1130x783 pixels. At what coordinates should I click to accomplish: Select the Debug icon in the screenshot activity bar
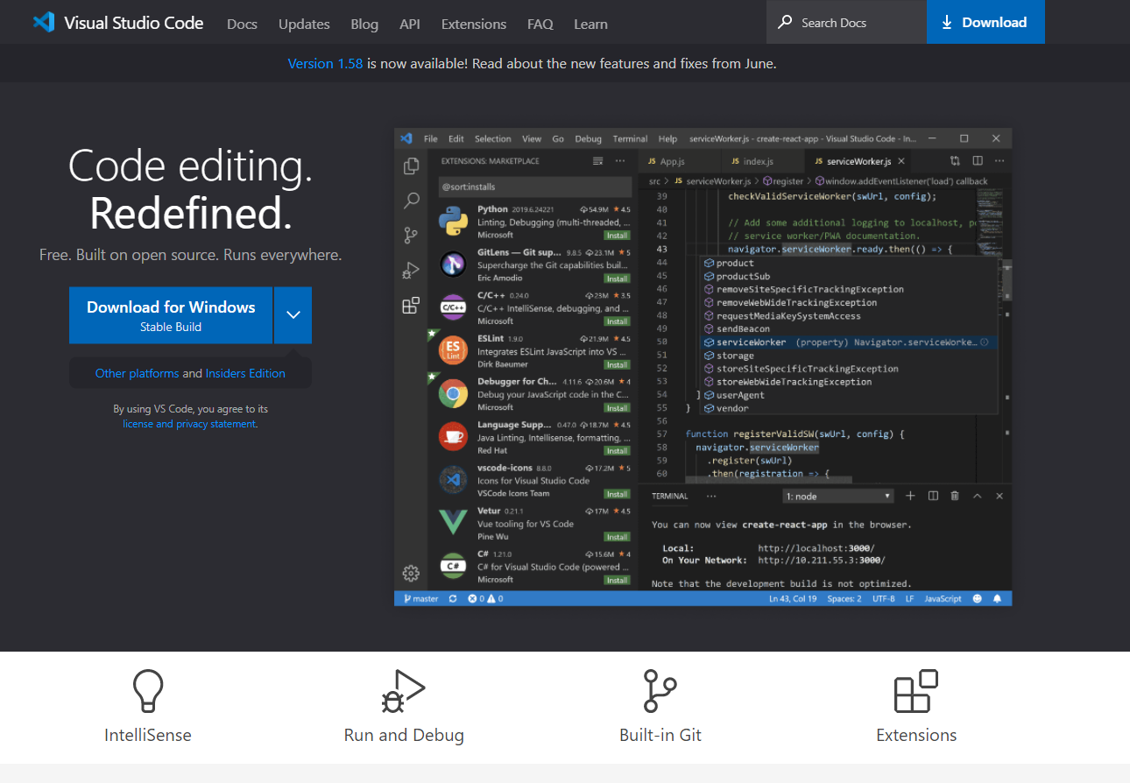point(411,271)
